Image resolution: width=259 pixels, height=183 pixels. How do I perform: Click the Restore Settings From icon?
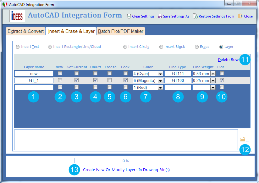(196, 16)
